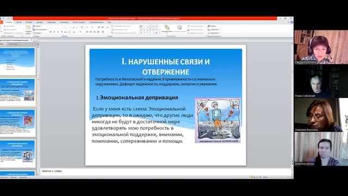This screenshot has height=196, width=348.
Task: Toggle underline formatting
Action: (x=58, y=32)
